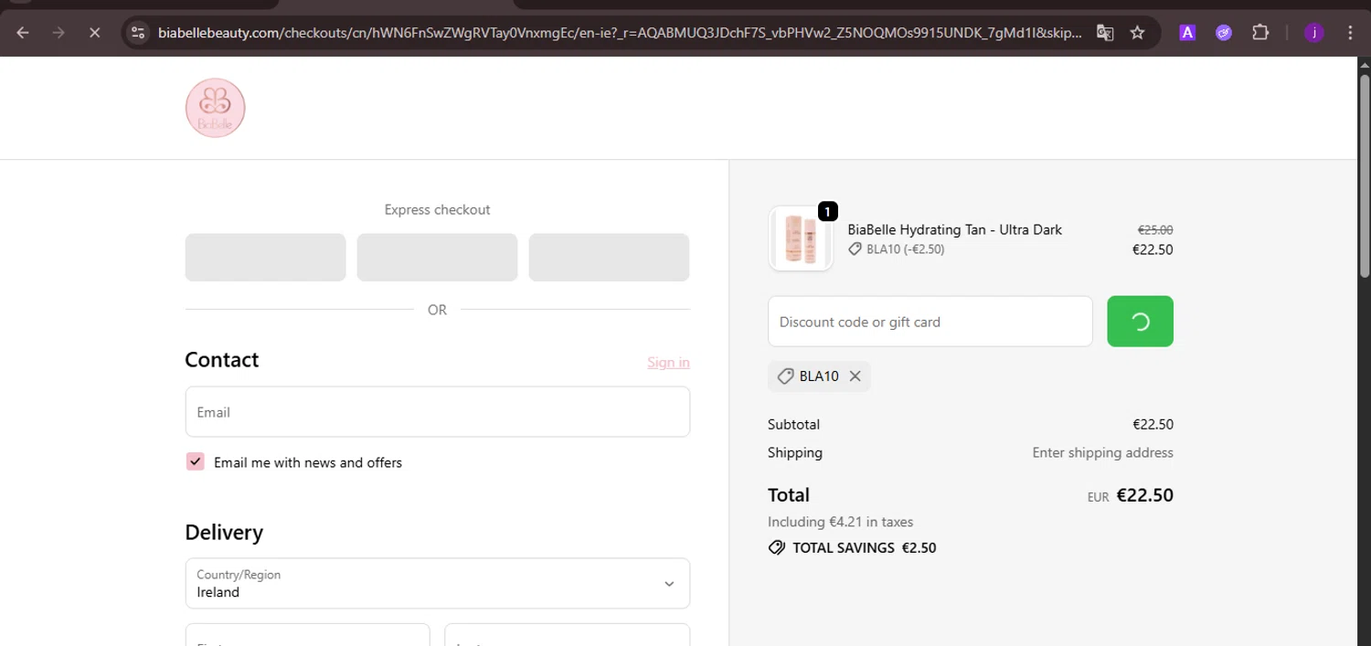Click the middle express checkout button

pos(437,258)
